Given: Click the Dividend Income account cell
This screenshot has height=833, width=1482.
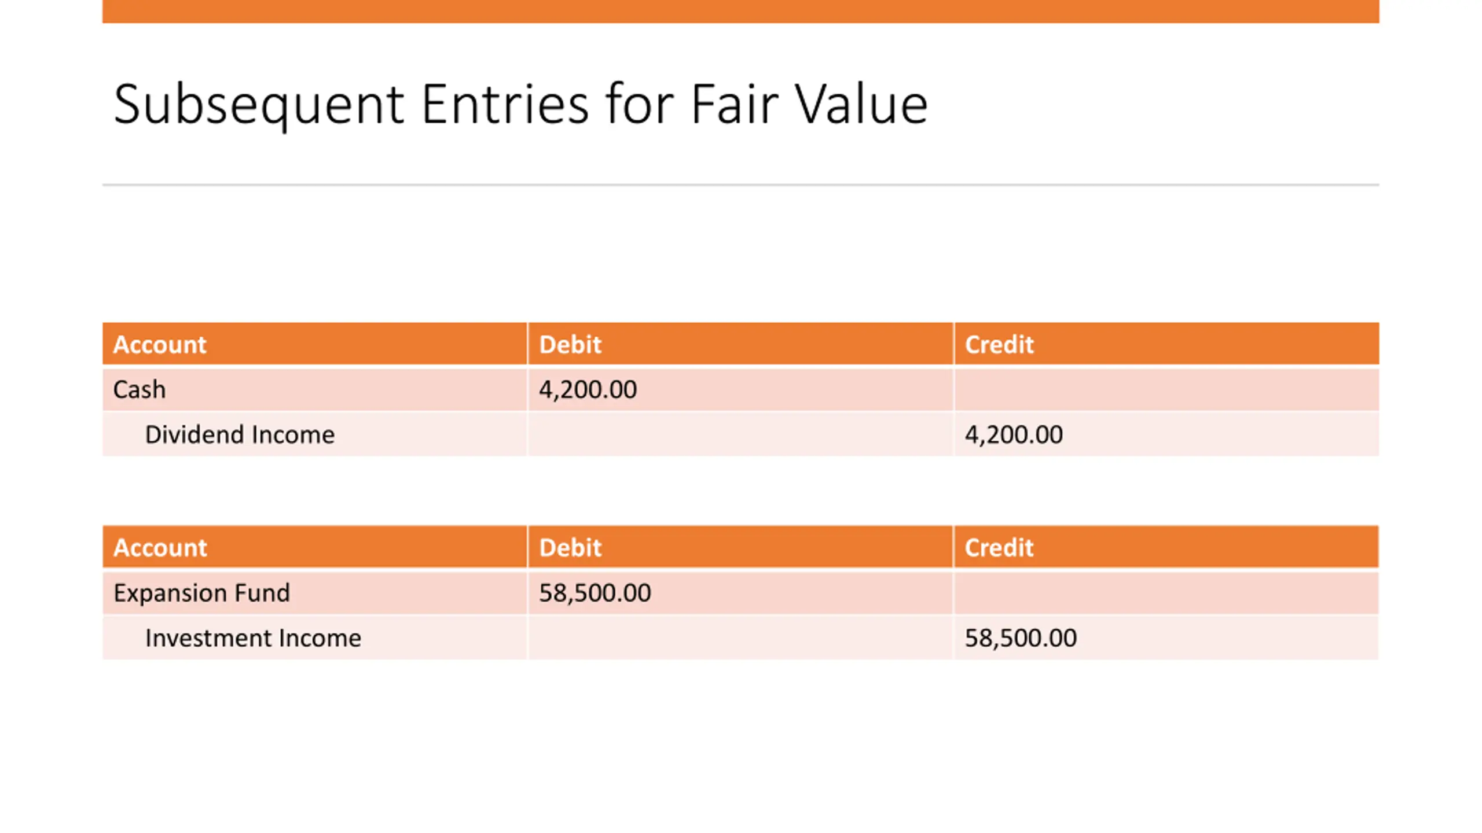Looking at the screenshot, I should pos(315,434).
